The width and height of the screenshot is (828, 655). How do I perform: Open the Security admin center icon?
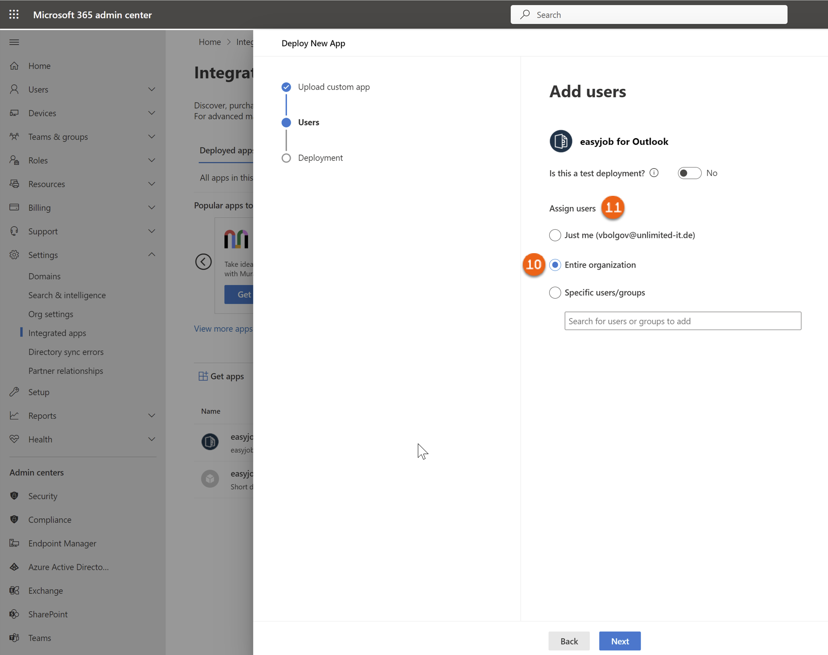click(x=14, y=496)
